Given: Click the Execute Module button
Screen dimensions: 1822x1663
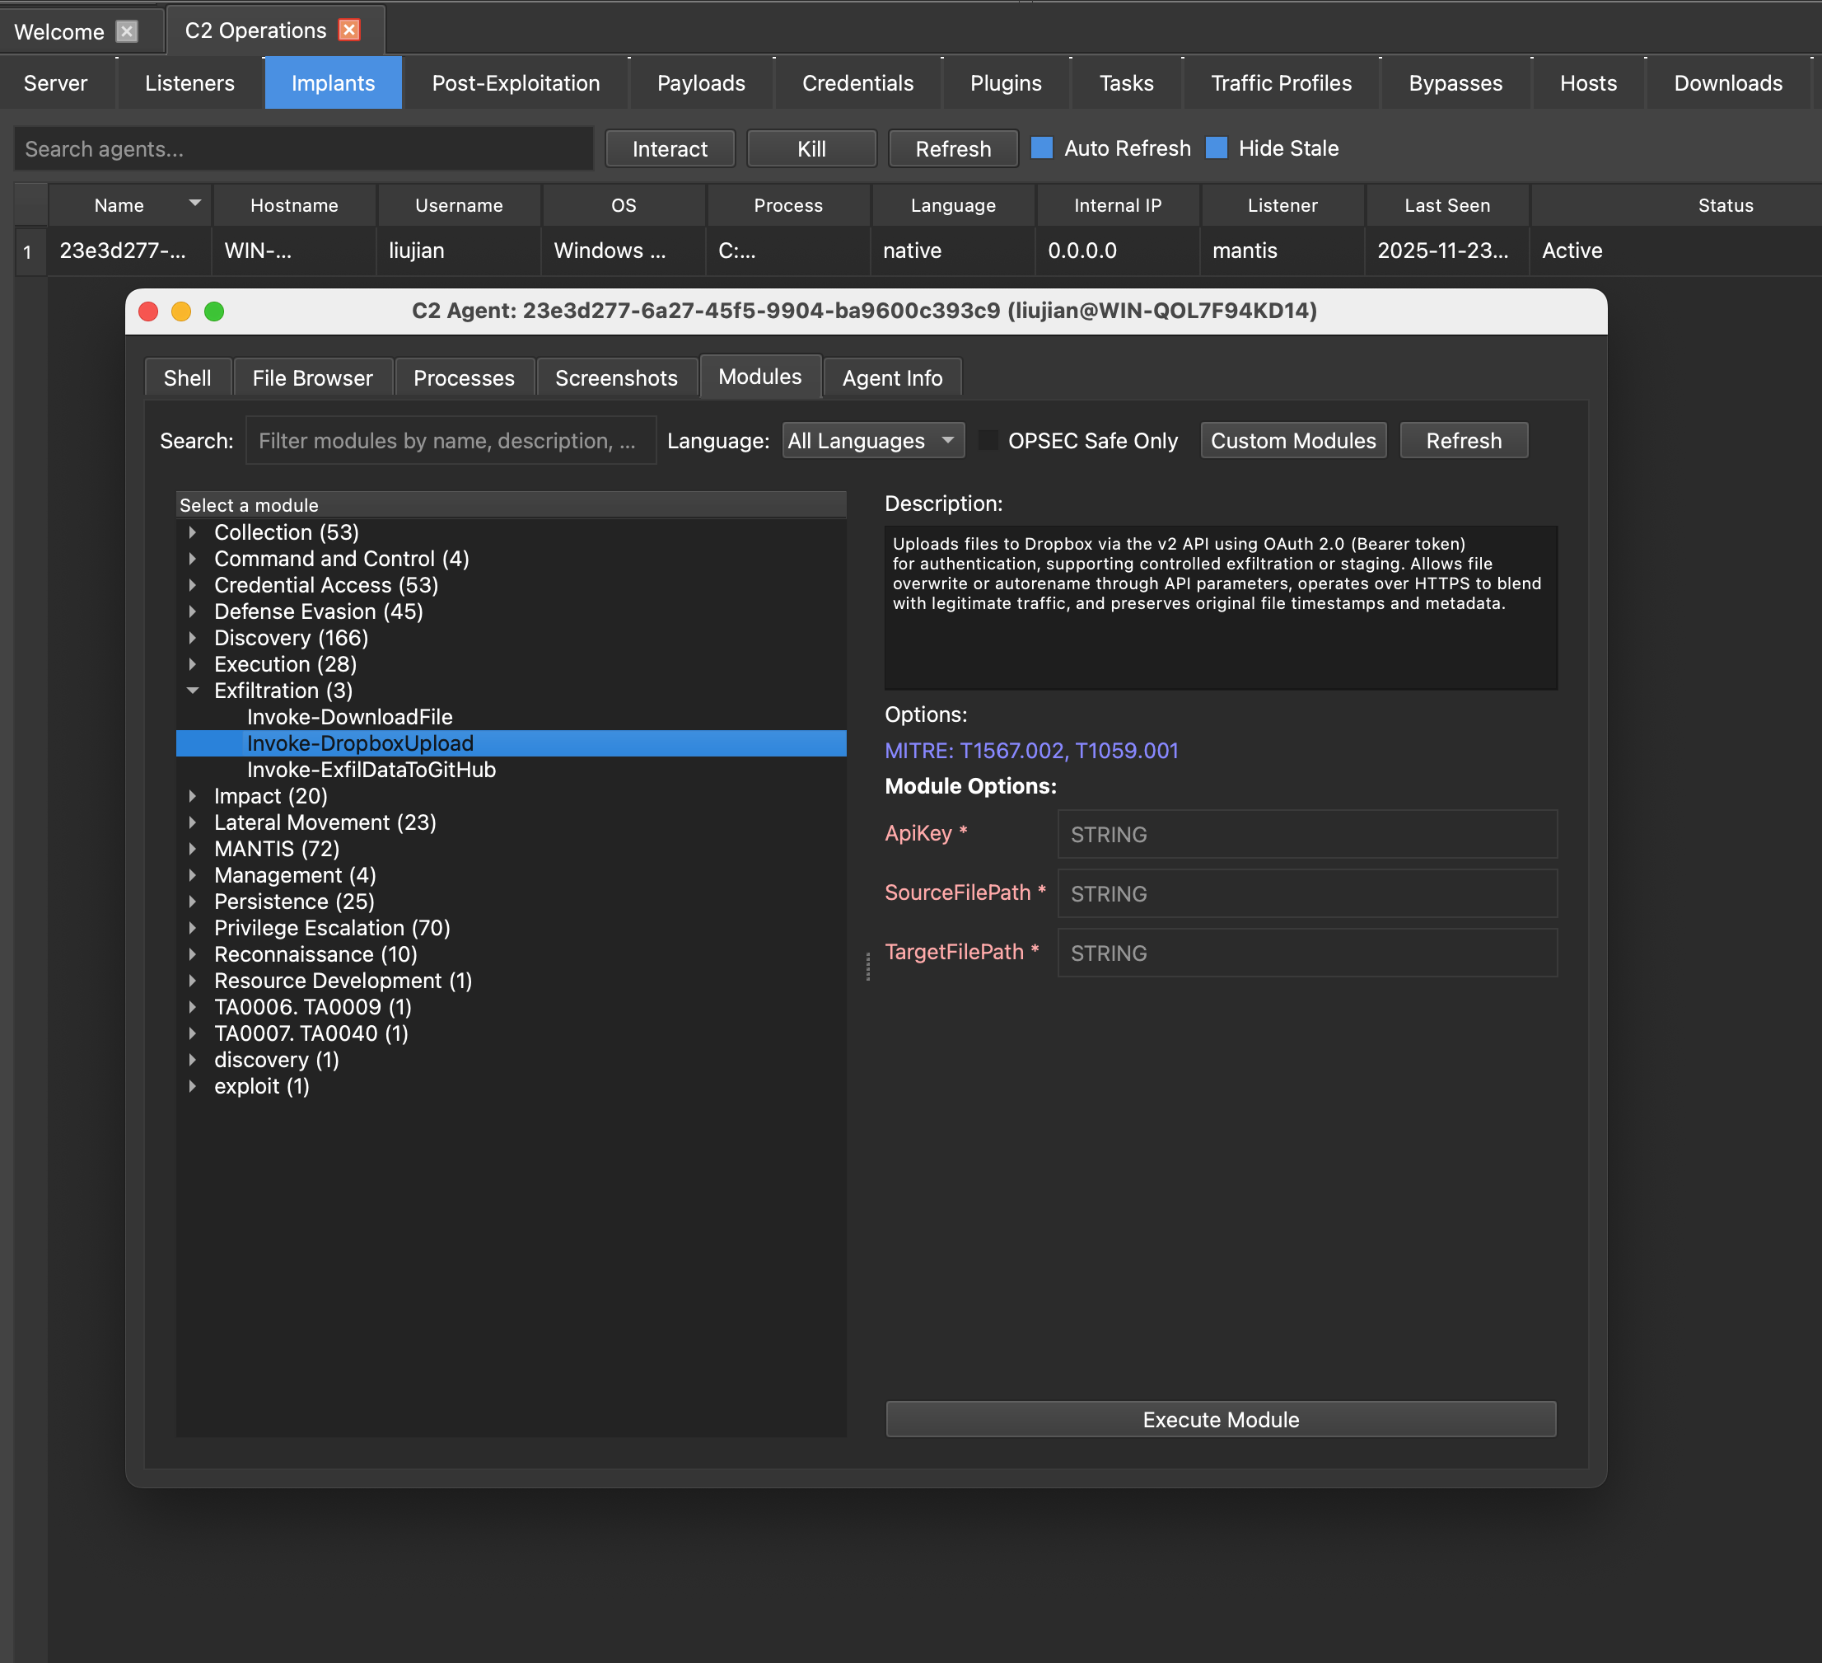Looking at the screenshot, I should click(1220, 1419).
